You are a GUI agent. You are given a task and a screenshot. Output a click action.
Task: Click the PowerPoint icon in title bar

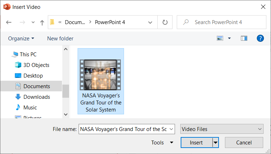pos(7,7)
